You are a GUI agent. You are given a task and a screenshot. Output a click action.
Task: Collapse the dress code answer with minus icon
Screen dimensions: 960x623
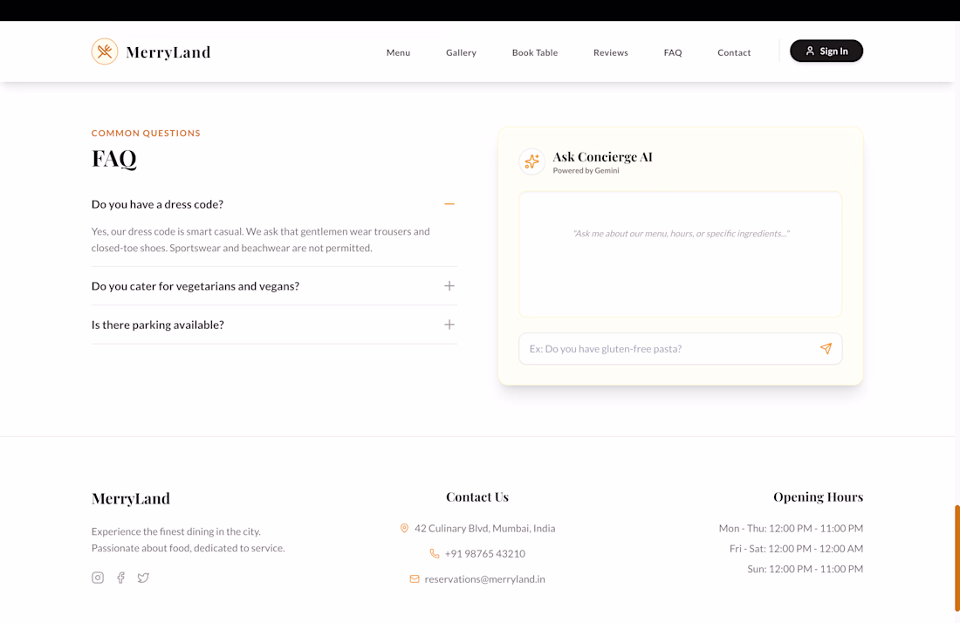pos(449,204)
